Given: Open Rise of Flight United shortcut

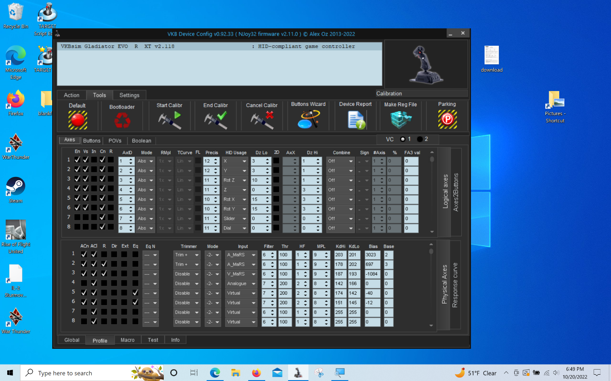Looking at the screenshot, I should coord(16,237).
